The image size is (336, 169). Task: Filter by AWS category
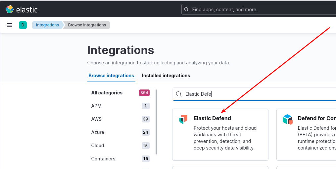tap(96, 119)
